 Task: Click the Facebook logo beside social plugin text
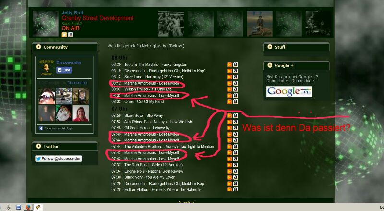click(x=41, y=128)
